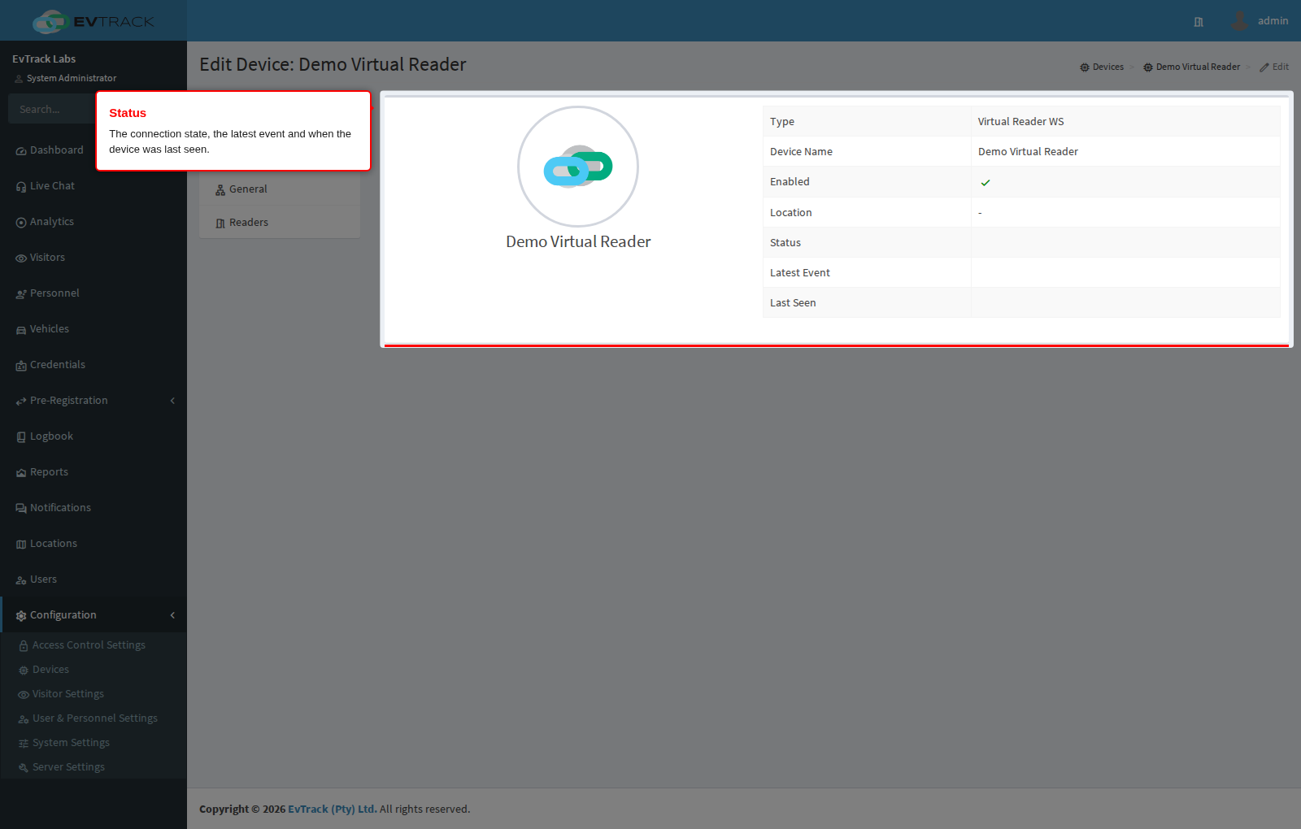The height and width of the screenshot is (829, 1301).
Task: Click the Credentials badge icon
Action: (21, 366)
